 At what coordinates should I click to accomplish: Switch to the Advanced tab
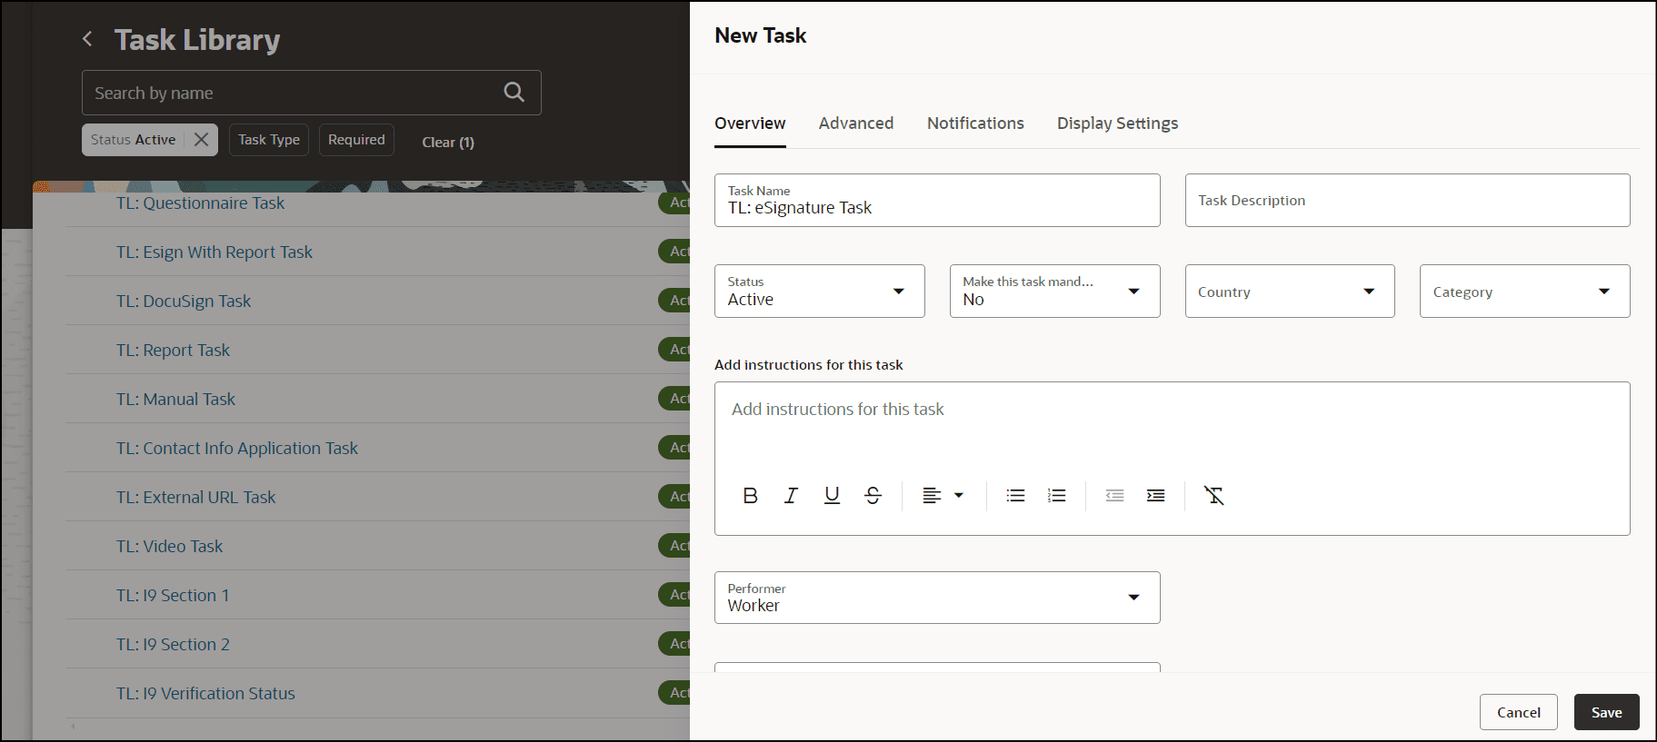pyautogui.click(x=855, y=124)
